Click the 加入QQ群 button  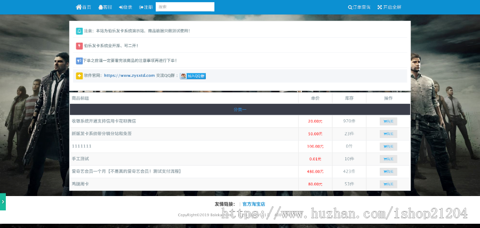pyautogui.click(x=193, y=76)
